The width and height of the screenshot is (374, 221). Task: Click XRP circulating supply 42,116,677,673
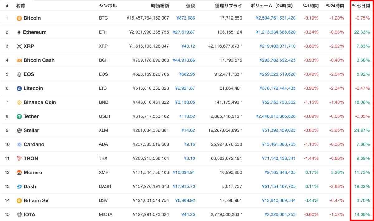(x=223, y=46)
